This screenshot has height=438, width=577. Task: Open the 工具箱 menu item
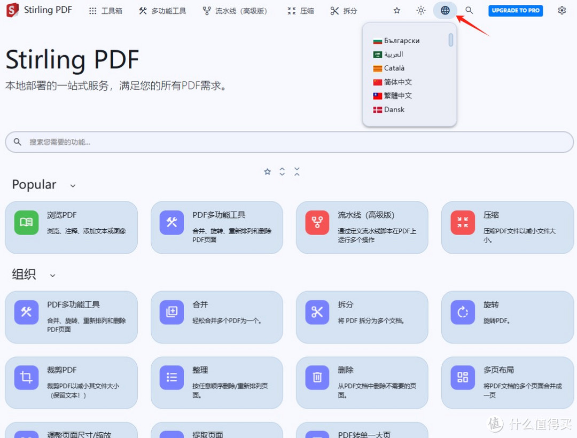point(105,10)
